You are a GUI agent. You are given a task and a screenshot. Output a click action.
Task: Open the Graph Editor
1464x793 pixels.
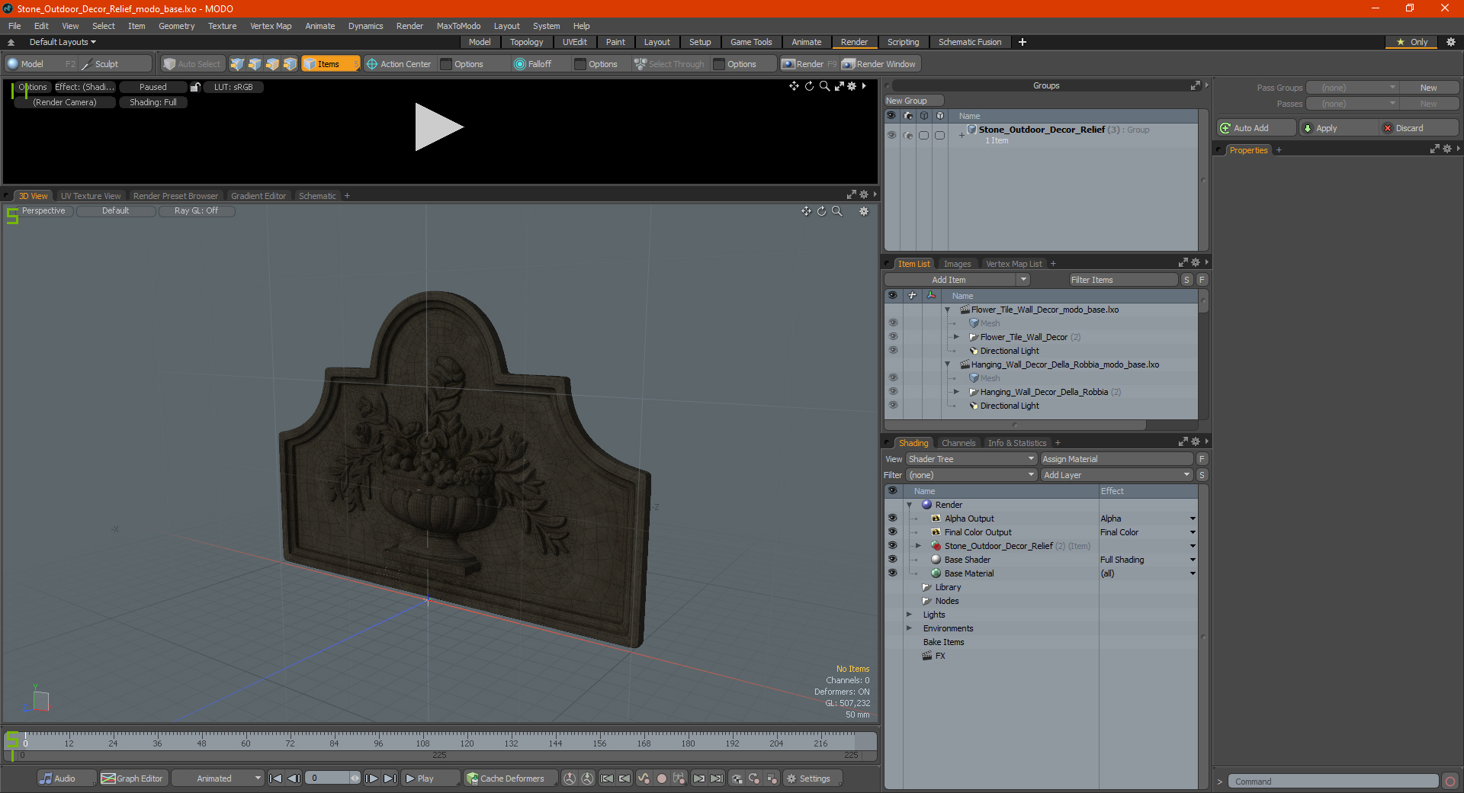[132, 779]
